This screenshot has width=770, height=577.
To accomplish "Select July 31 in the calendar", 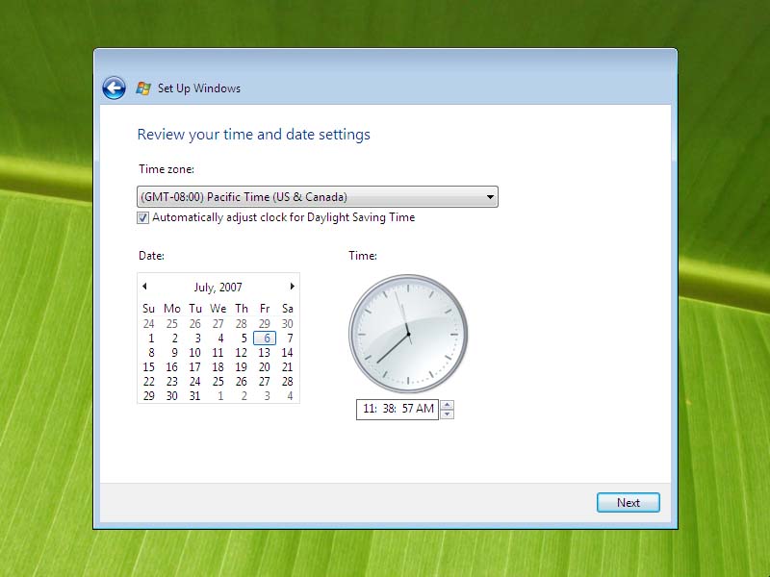I will 195,396.
